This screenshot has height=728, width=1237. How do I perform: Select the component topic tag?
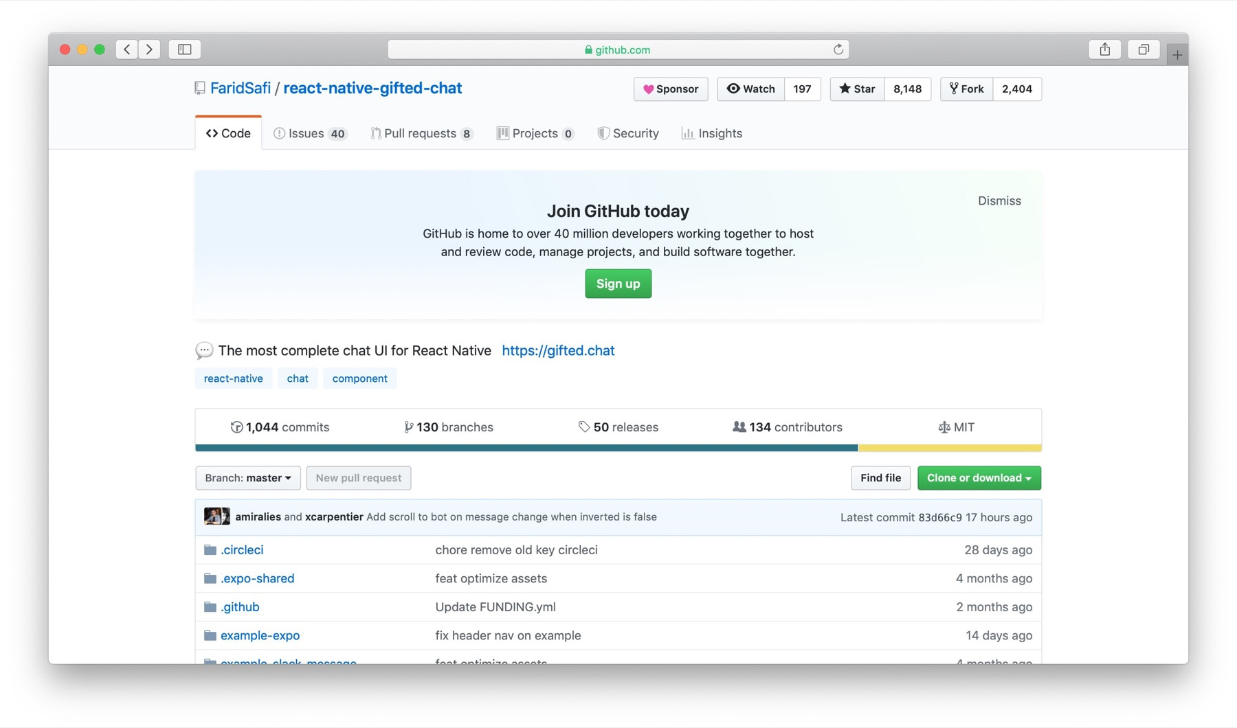click(359, 378)
